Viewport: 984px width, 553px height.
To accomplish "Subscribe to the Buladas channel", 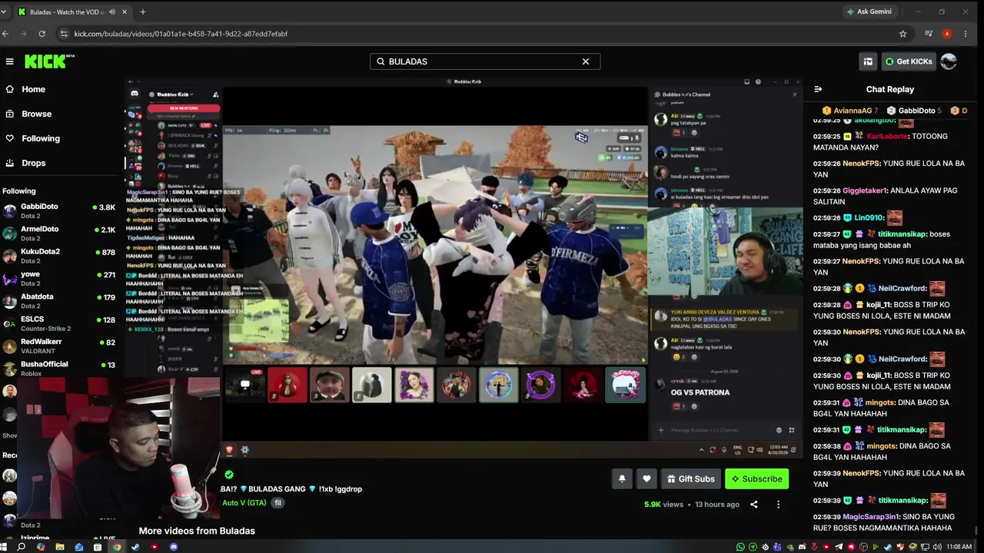I will point(756,478).
